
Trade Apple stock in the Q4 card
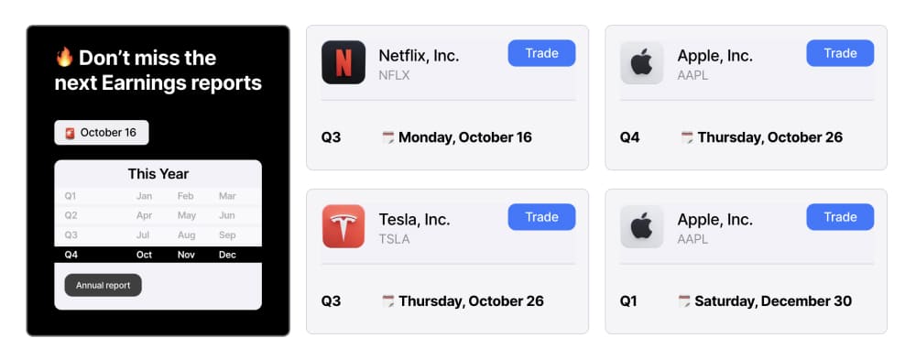click(x=840, y=53)
